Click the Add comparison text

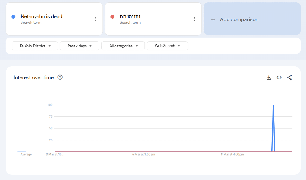tap(239, 19)
